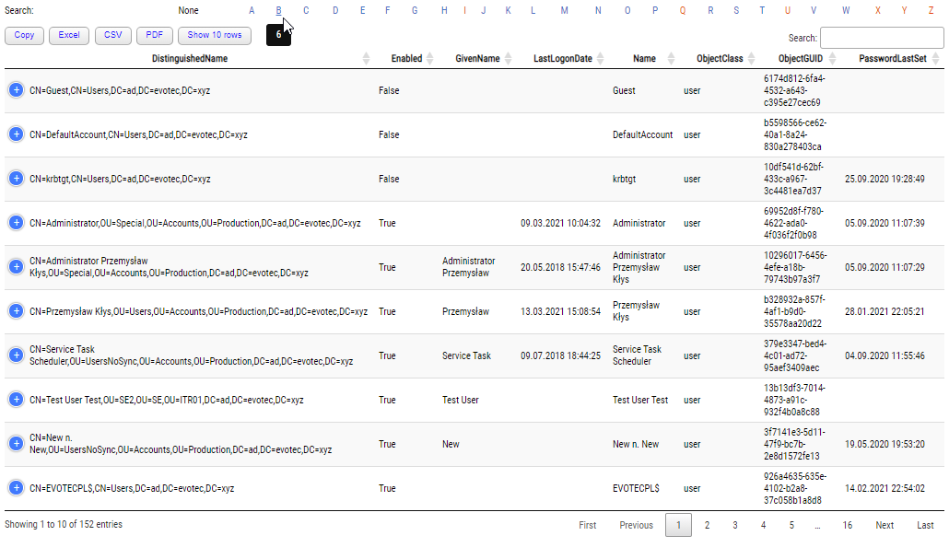949x559 pixels.
Task: Expand the Test User Test row
Action: (16, 400)
